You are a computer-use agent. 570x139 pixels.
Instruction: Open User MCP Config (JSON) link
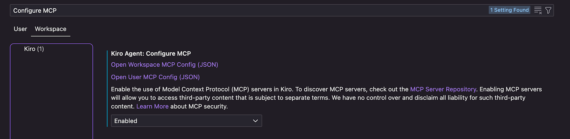coord(155,77)
